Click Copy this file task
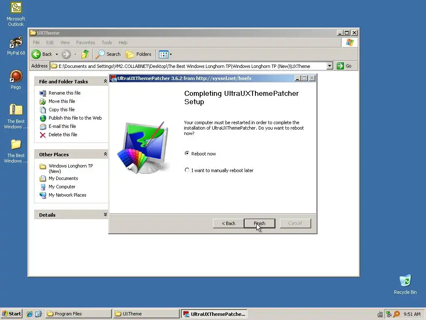 click(x=62, y=110)
